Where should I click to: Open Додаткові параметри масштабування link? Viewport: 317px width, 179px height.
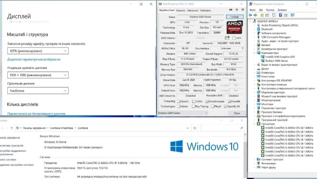pyautogui.click(x=34, y=59)
